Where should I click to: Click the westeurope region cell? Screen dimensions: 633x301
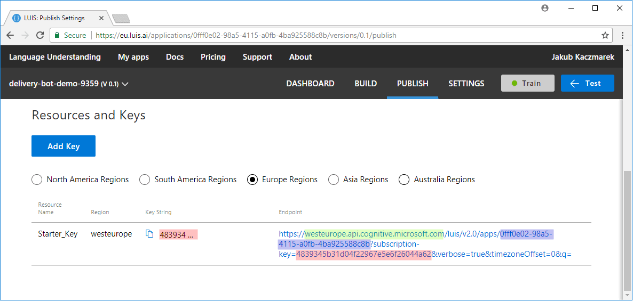[112, 234]
